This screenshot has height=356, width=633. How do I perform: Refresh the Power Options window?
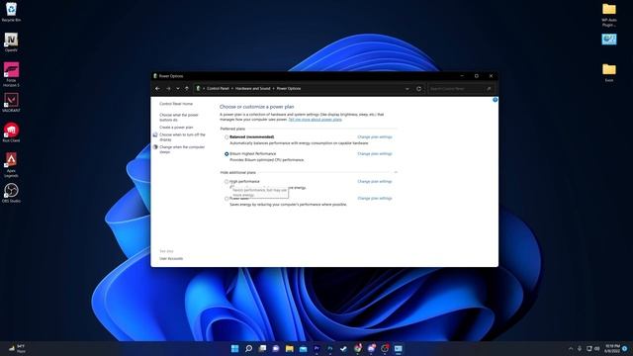coord(418,88)
